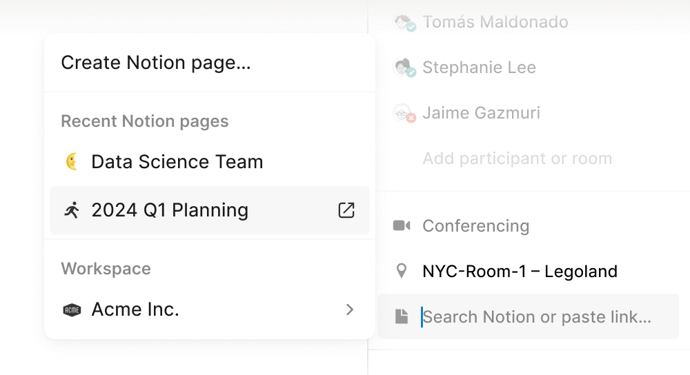Image resolution: width=690 pixels, height=375 pixels.
Task: Click the location pin icon
Action: 401,270
